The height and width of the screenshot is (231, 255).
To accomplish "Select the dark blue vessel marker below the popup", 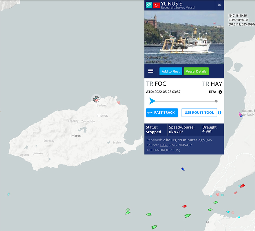I will (183, 169).
